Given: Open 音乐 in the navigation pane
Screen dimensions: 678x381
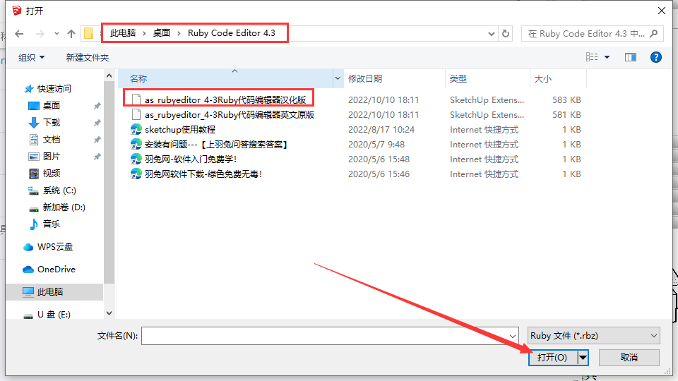Looking at the screenshot, I should pos(51,224).
